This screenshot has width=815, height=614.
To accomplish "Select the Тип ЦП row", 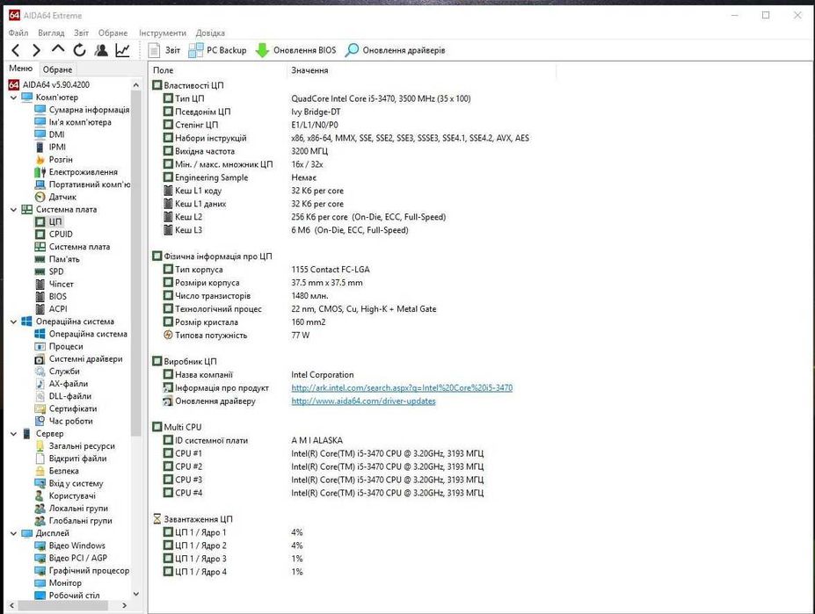I will coord(317,98).
